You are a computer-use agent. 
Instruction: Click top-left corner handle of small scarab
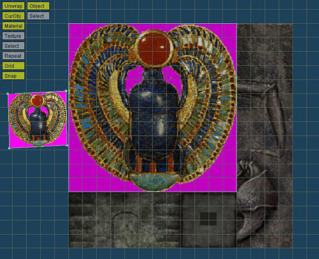click(8, 94)
